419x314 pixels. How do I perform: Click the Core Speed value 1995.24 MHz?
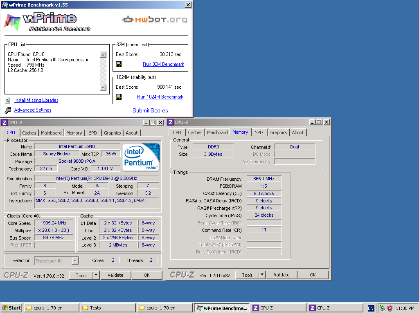click(54, 223)
